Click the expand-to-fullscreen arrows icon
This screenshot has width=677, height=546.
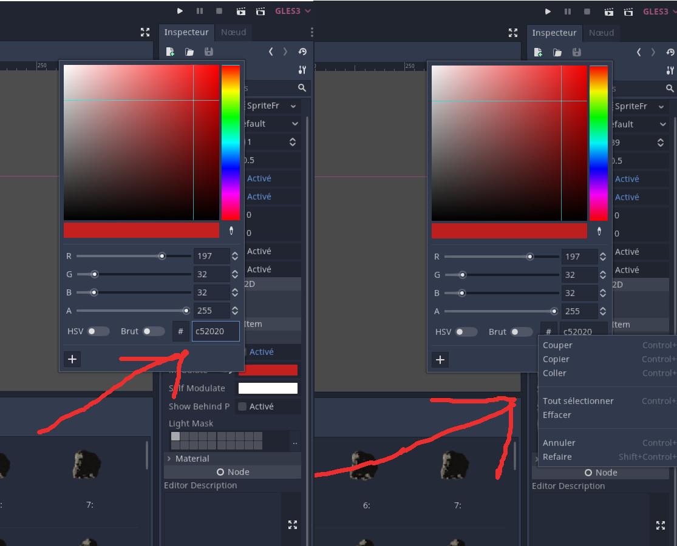tap(145, 33)
